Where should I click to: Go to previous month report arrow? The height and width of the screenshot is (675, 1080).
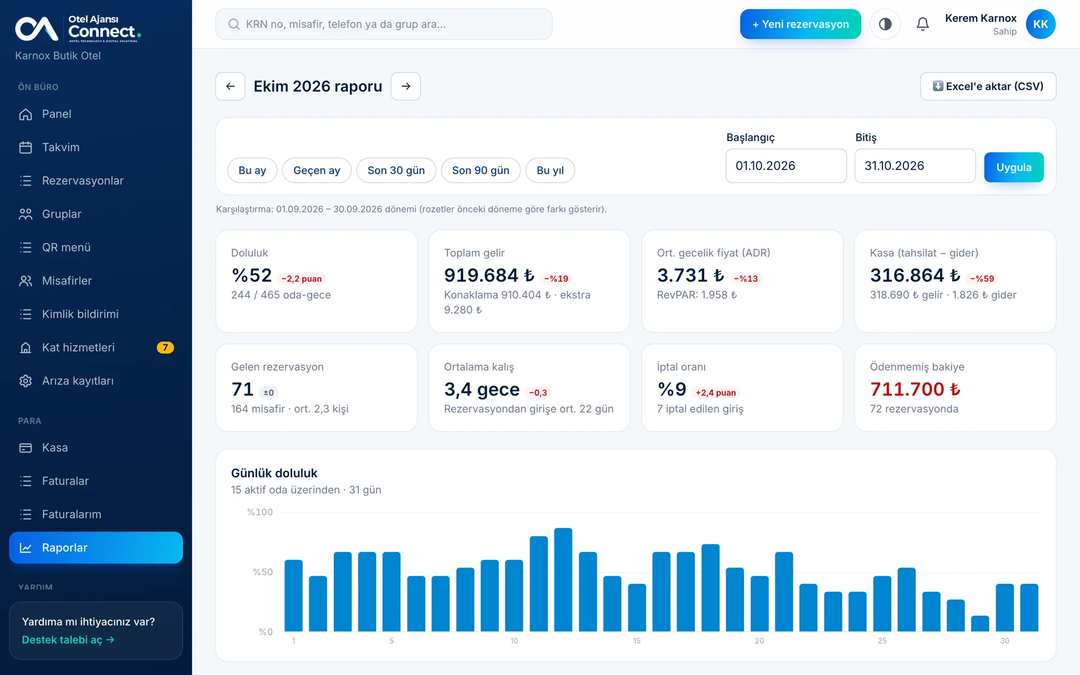point(231,86)
